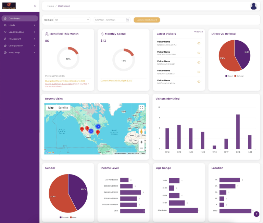Open the calendar icon in date field

(x=127, y=20)
